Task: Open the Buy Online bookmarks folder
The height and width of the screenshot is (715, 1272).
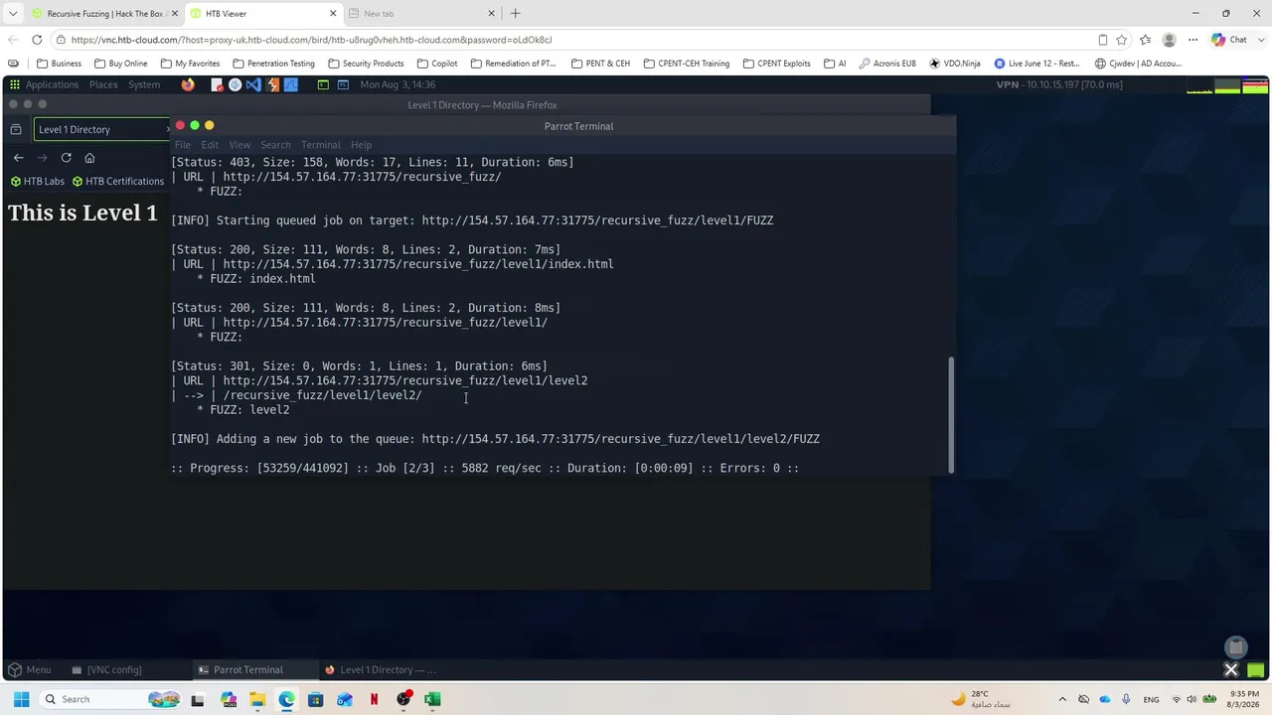Action: tap(120, 64)
